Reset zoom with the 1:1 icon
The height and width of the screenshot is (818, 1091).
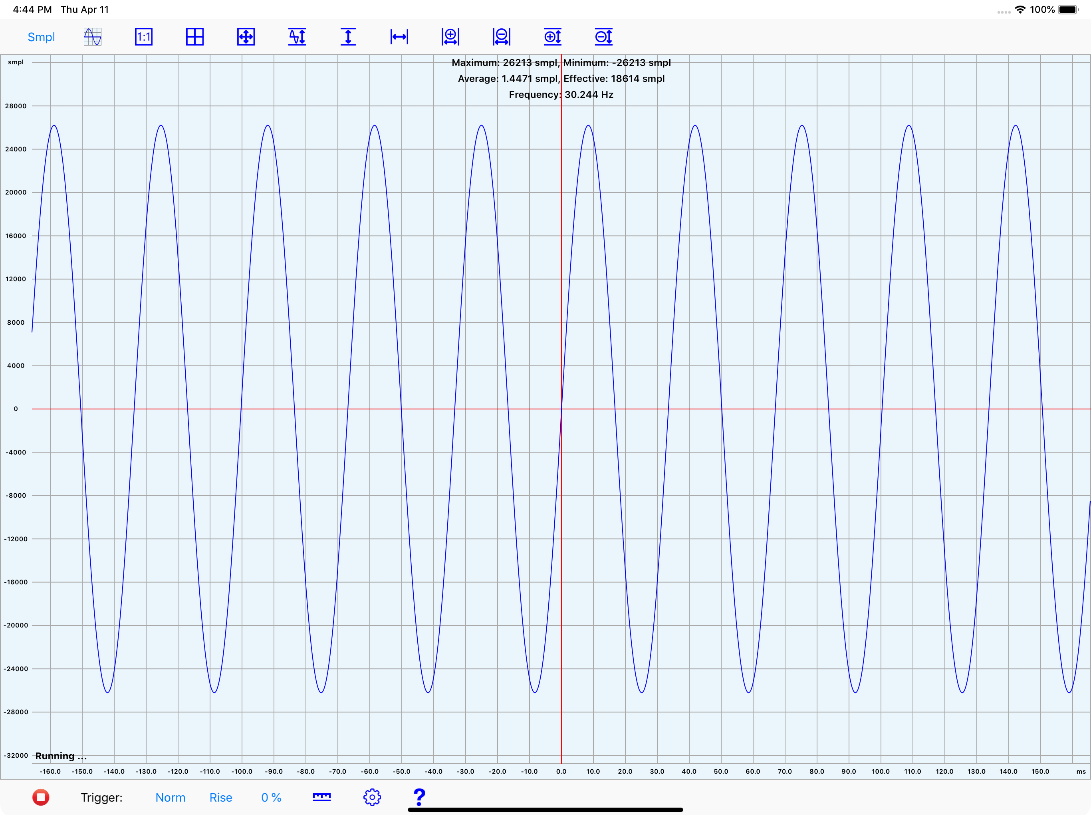coord(143,37)
